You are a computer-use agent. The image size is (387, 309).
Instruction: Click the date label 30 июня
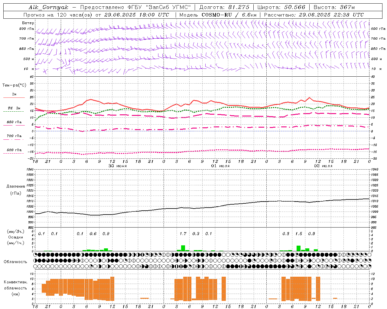118,166
